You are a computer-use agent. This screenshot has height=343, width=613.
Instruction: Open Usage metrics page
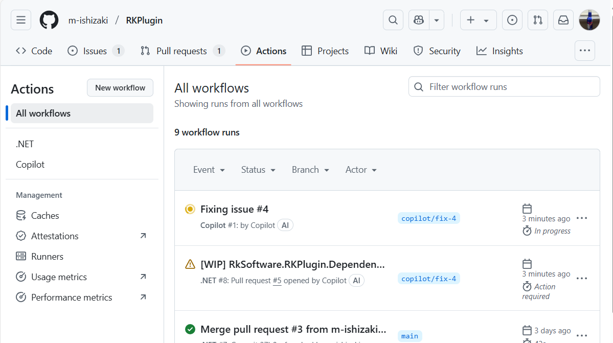(x=82, y=277)
